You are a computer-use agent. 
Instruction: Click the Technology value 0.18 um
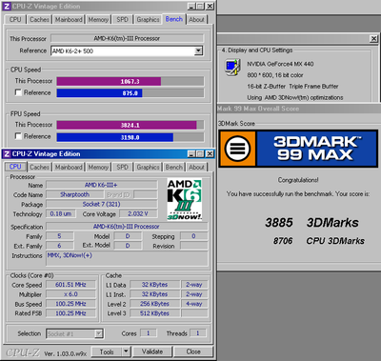[61, 213]
